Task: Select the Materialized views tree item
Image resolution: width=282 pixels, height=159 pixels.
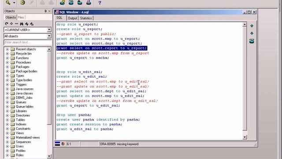Action: tap(28, 137)
